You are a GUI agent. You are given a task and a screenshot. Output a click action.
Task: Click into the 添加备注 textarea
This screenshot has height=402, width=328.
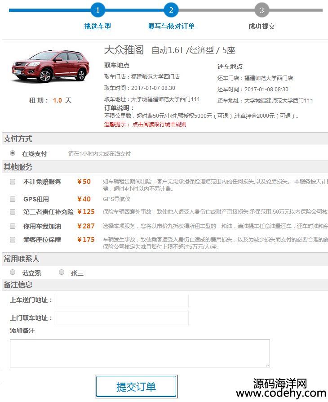click(140, 353)
